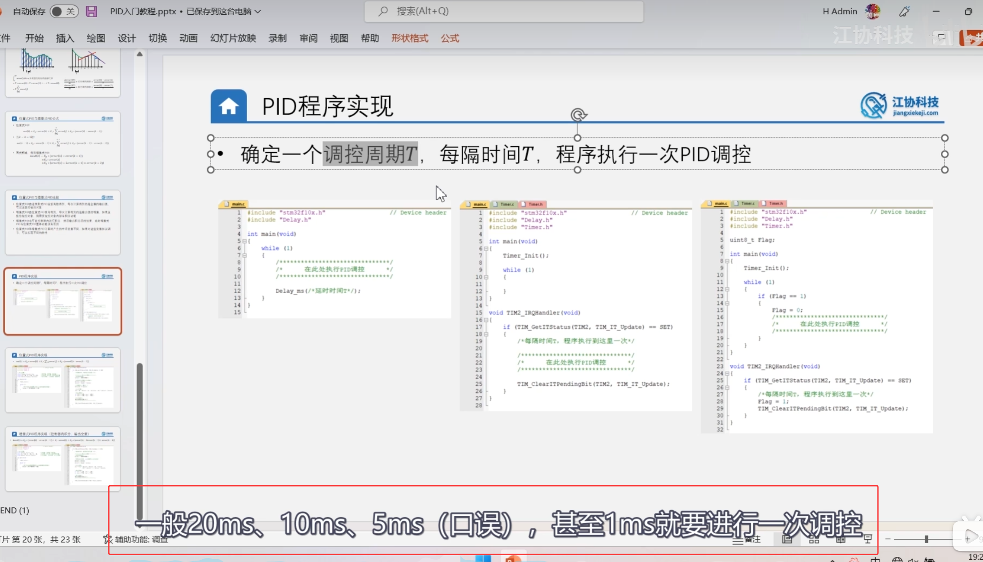983x562 pixels.
Task: Open the 视图 (View) ribbon tab
Action: tap(339, 38)
